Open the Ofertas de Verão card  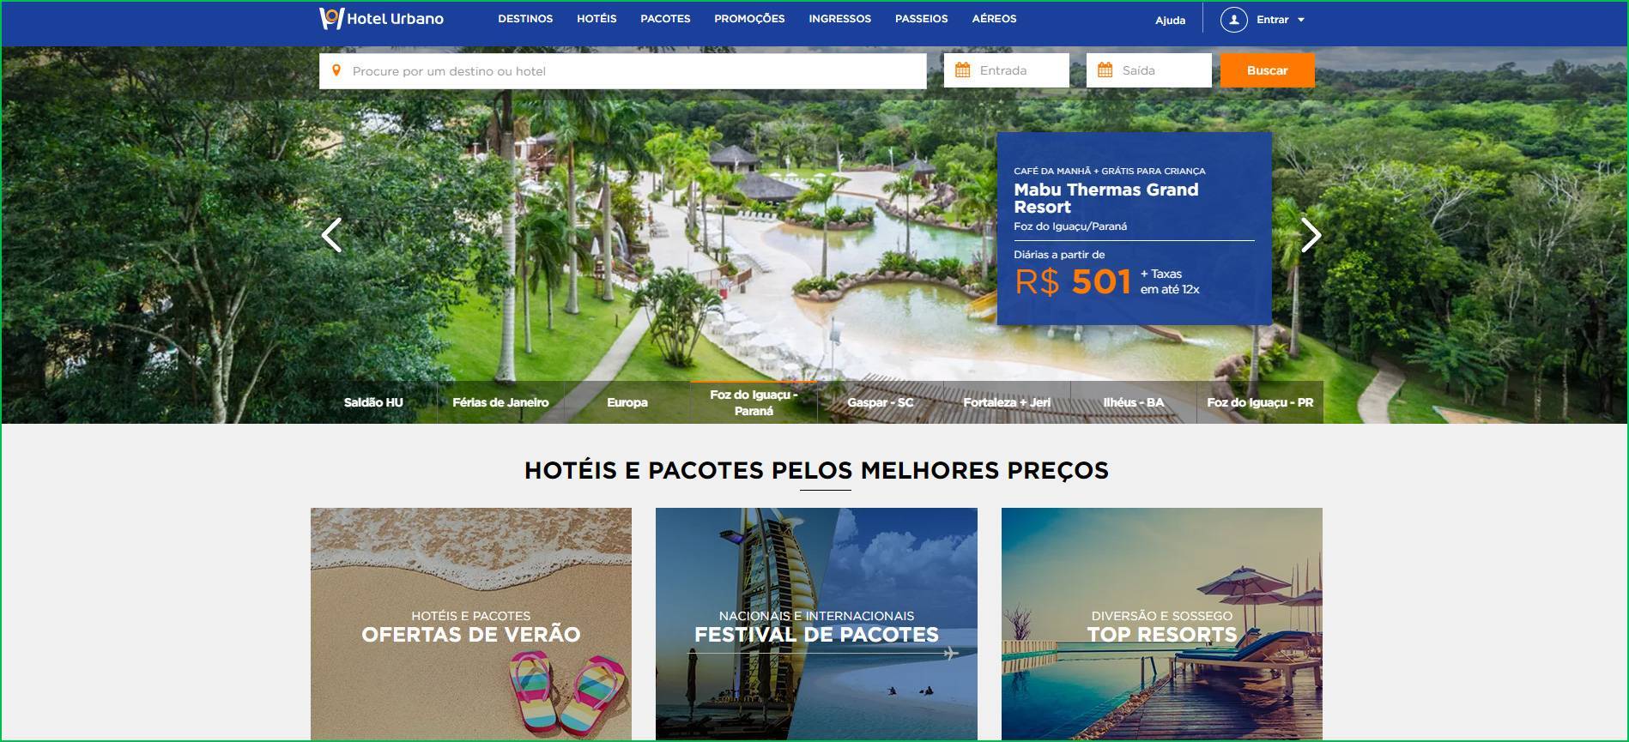pyautogui.click(x=471, y=624)
